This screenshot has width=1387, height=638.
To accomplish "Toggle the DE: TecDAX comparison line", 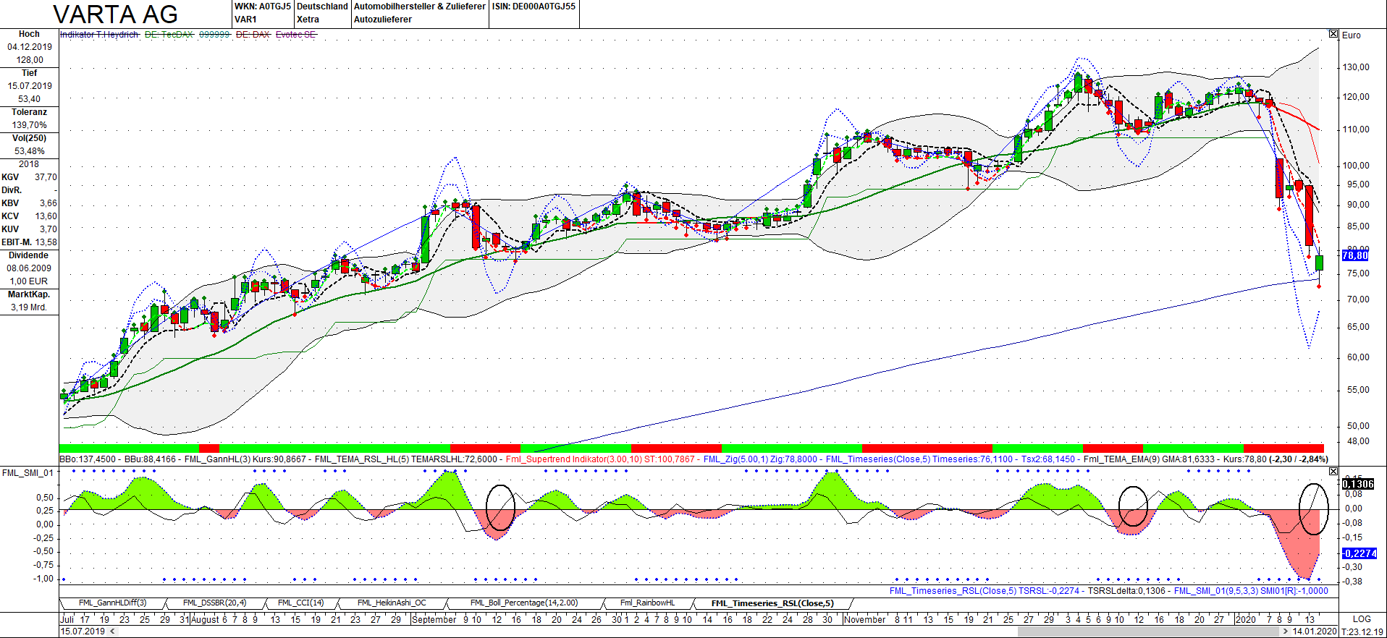I will tap(169, 35).
